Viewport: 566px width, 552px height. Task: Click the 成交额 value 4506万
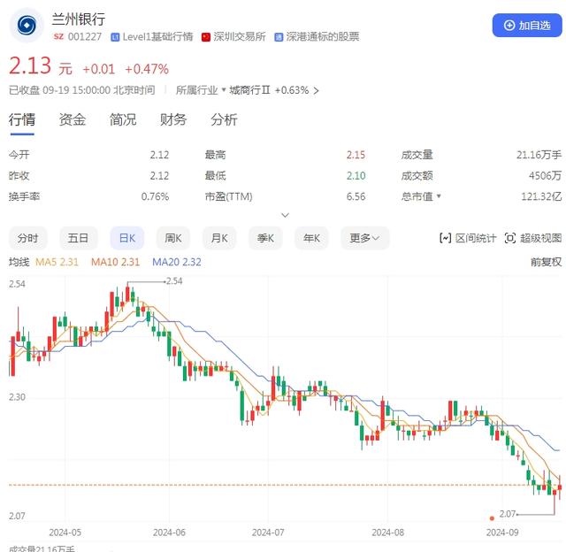click(545, 176)
